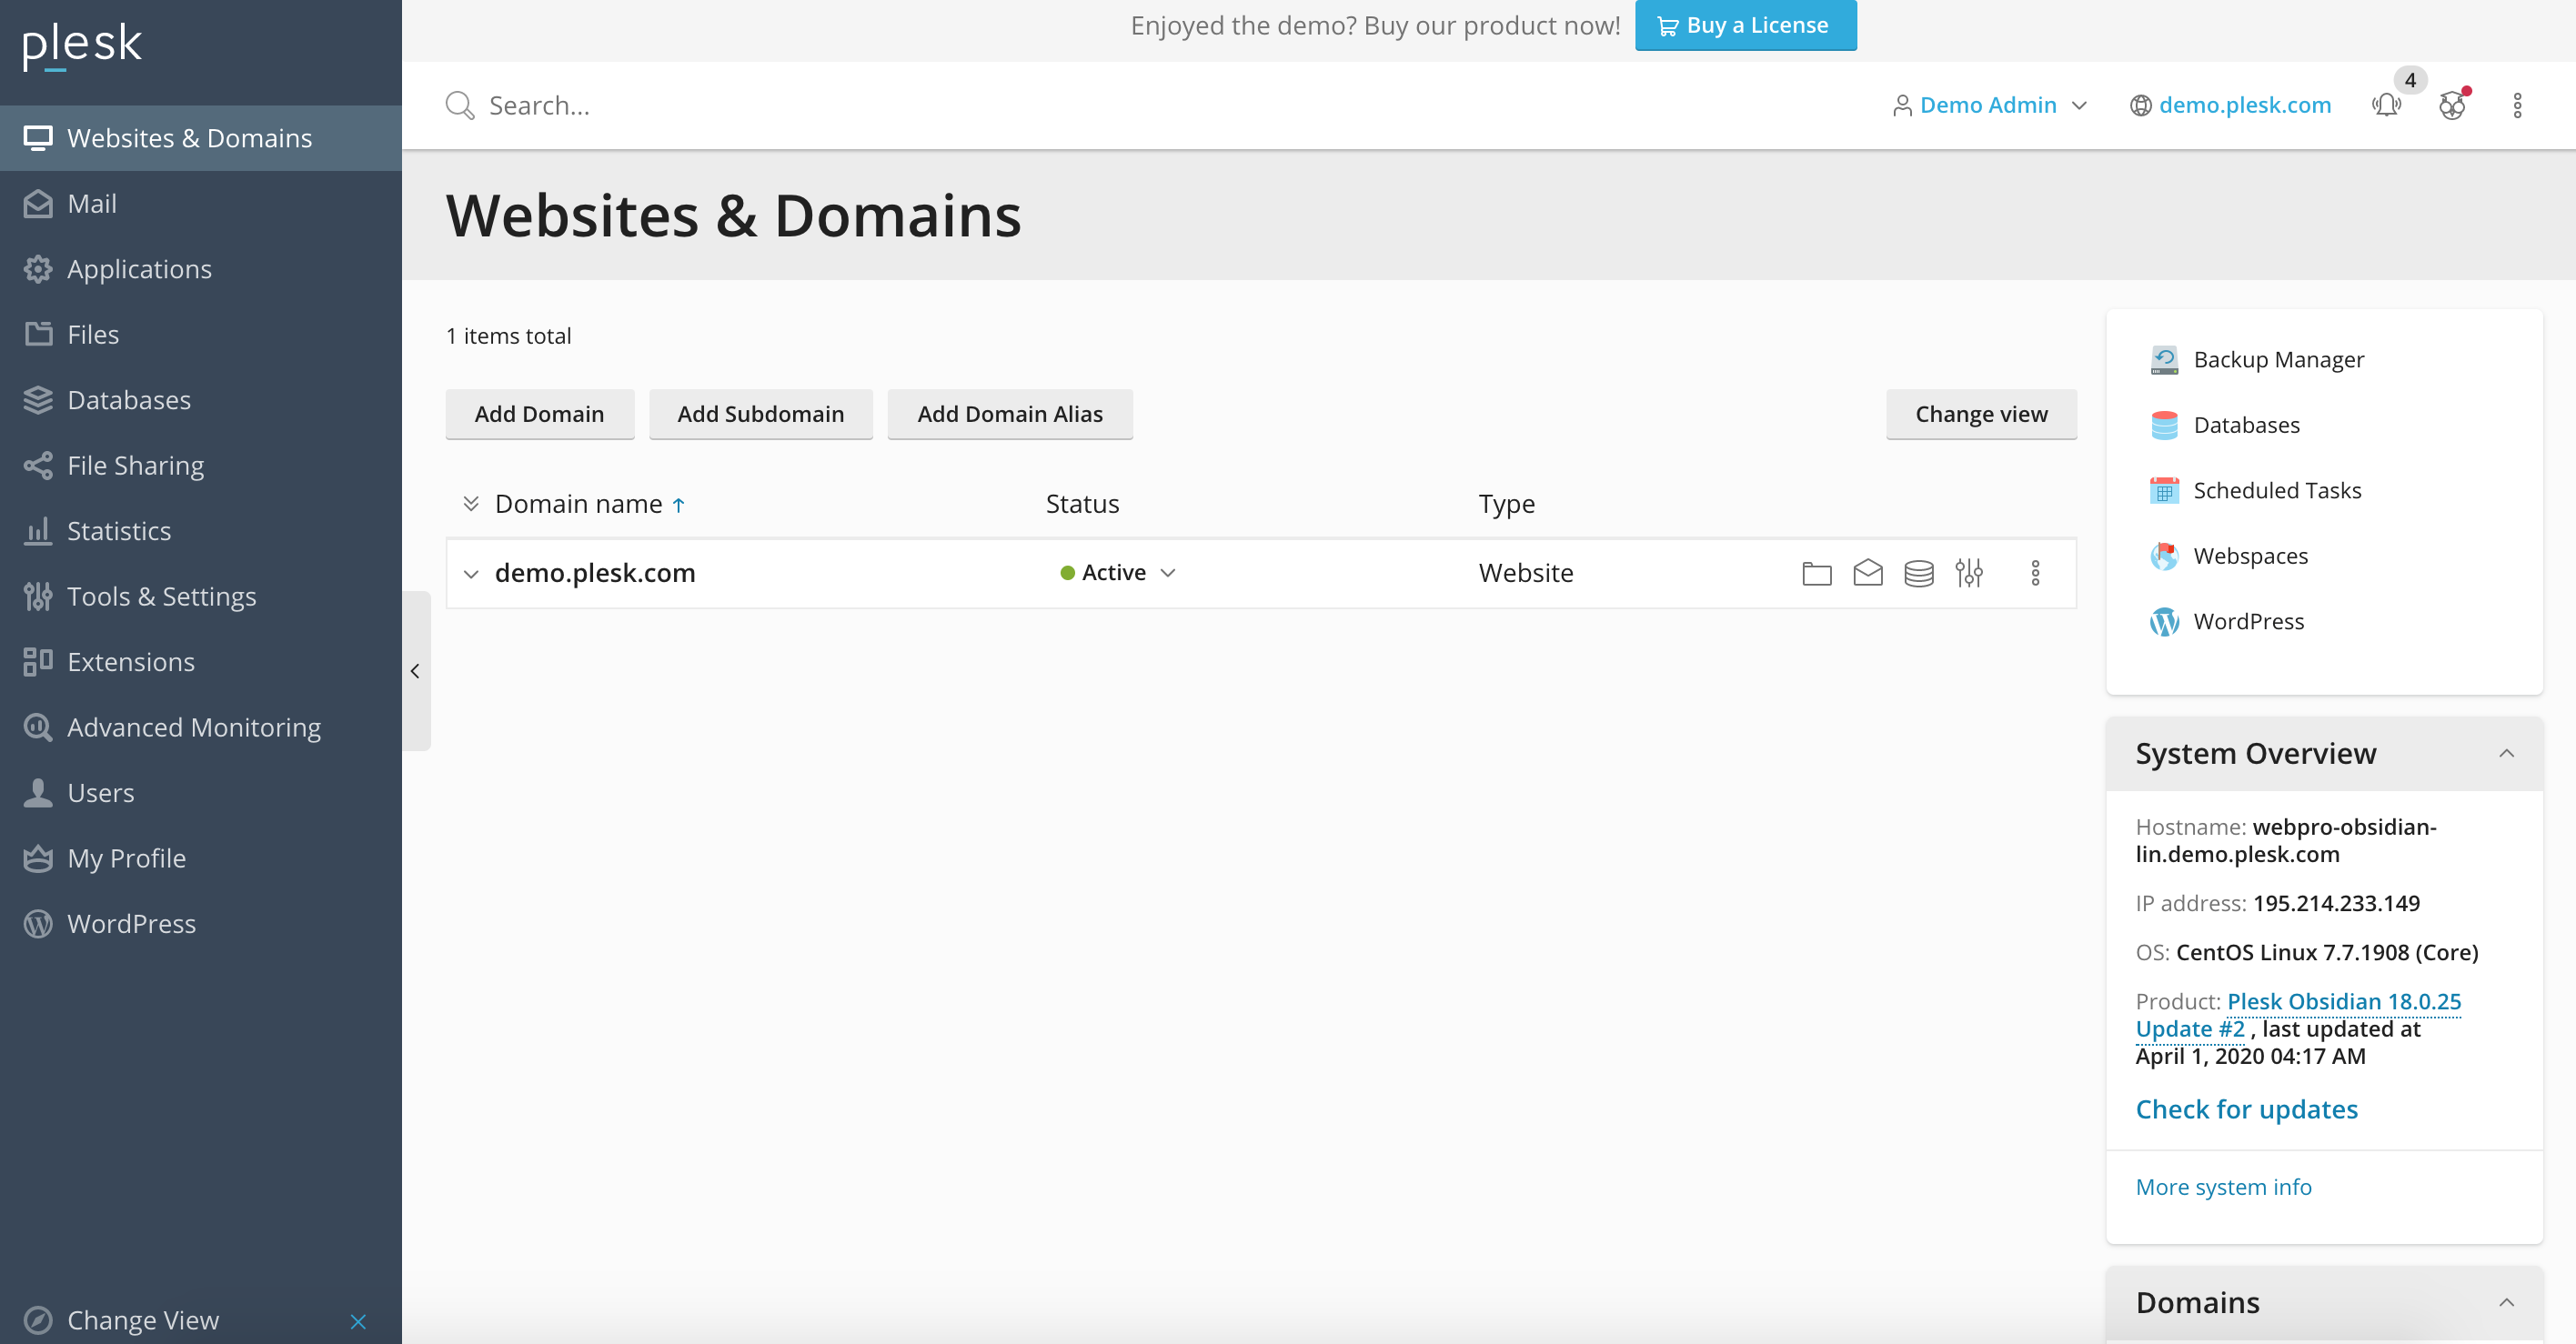
Task: Click the WordPress icon in right panel
Action: point(2164,622)
